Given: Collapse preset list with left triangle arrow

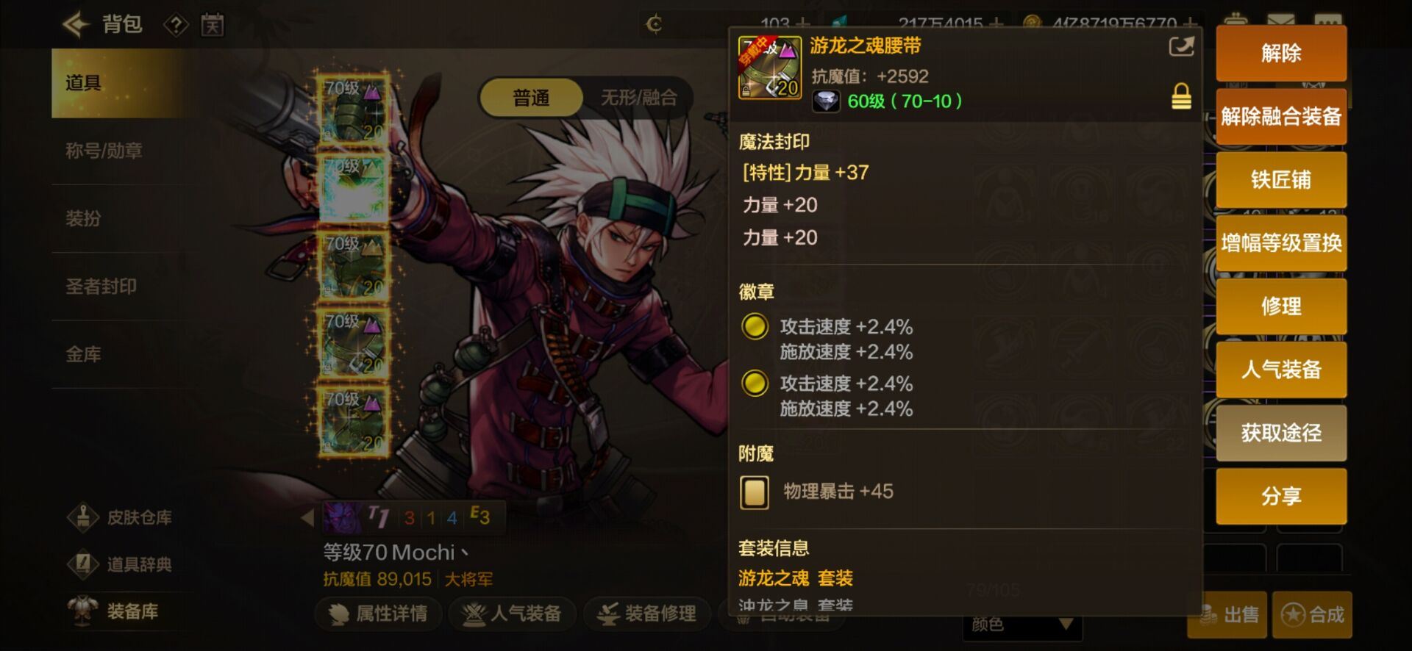Looking at the screenshot, I should click(307, 517).
